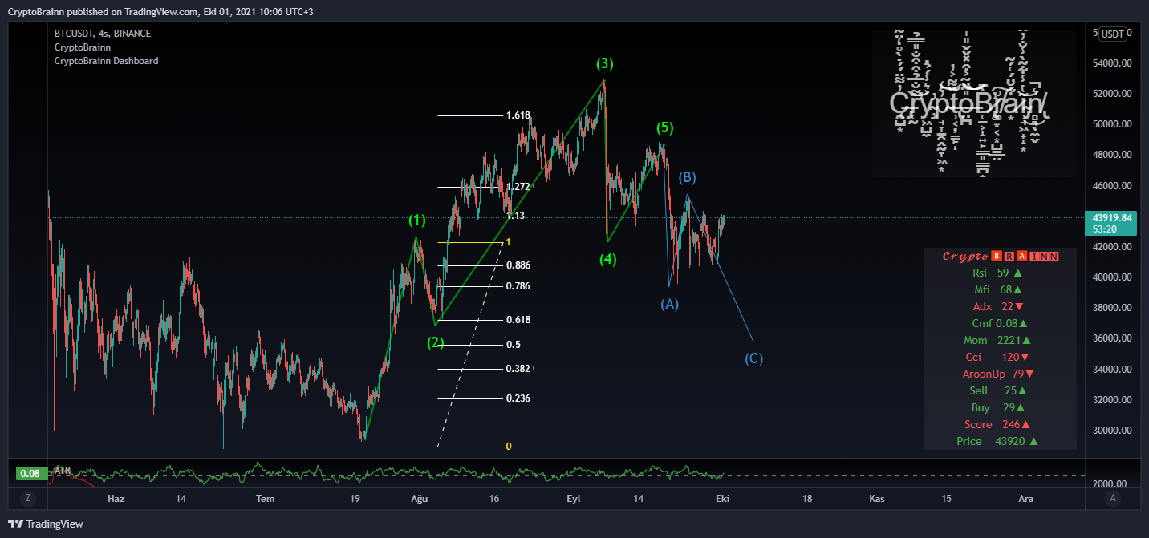Click the Mfi 68 dashboard row
Image resolution: width=1149 pixels, height=538 pixels.
tap(1000, 289)
